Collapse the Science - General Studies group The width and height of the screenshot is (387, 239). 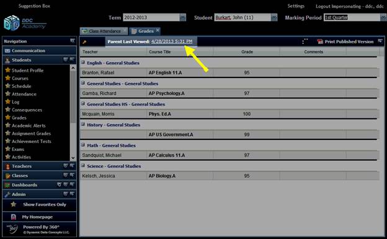(x=83, y=165)
